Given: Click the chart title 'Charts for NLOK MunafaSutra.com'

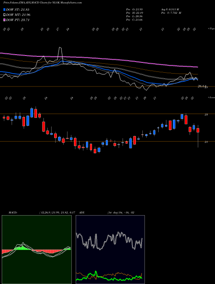Looking at the screenshot, I should coord(60,3).
